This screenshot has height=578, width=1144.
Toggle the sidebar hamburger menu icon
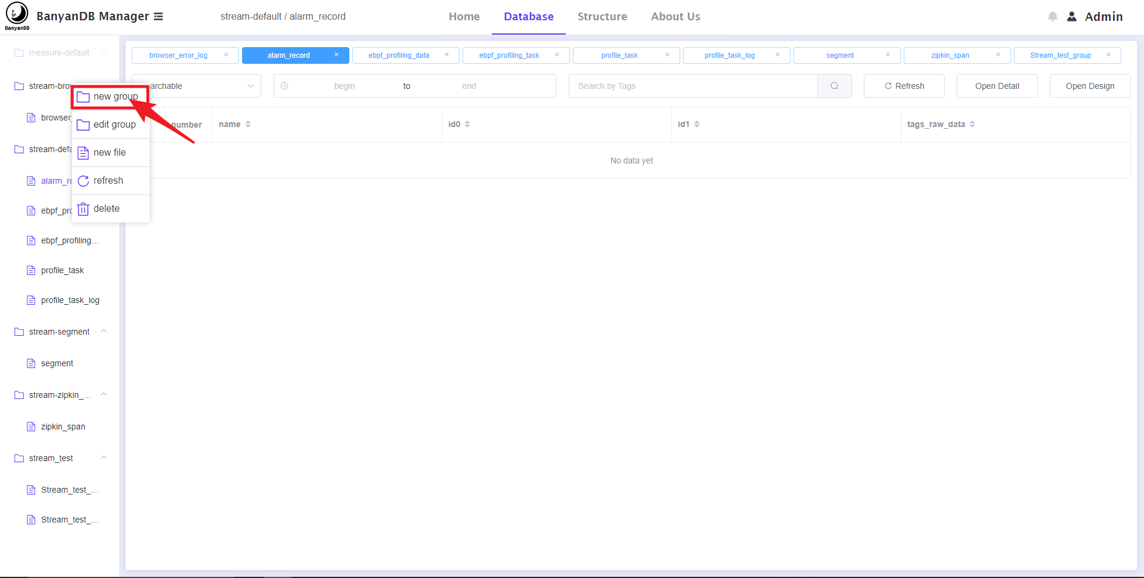[x=159, y=17]
